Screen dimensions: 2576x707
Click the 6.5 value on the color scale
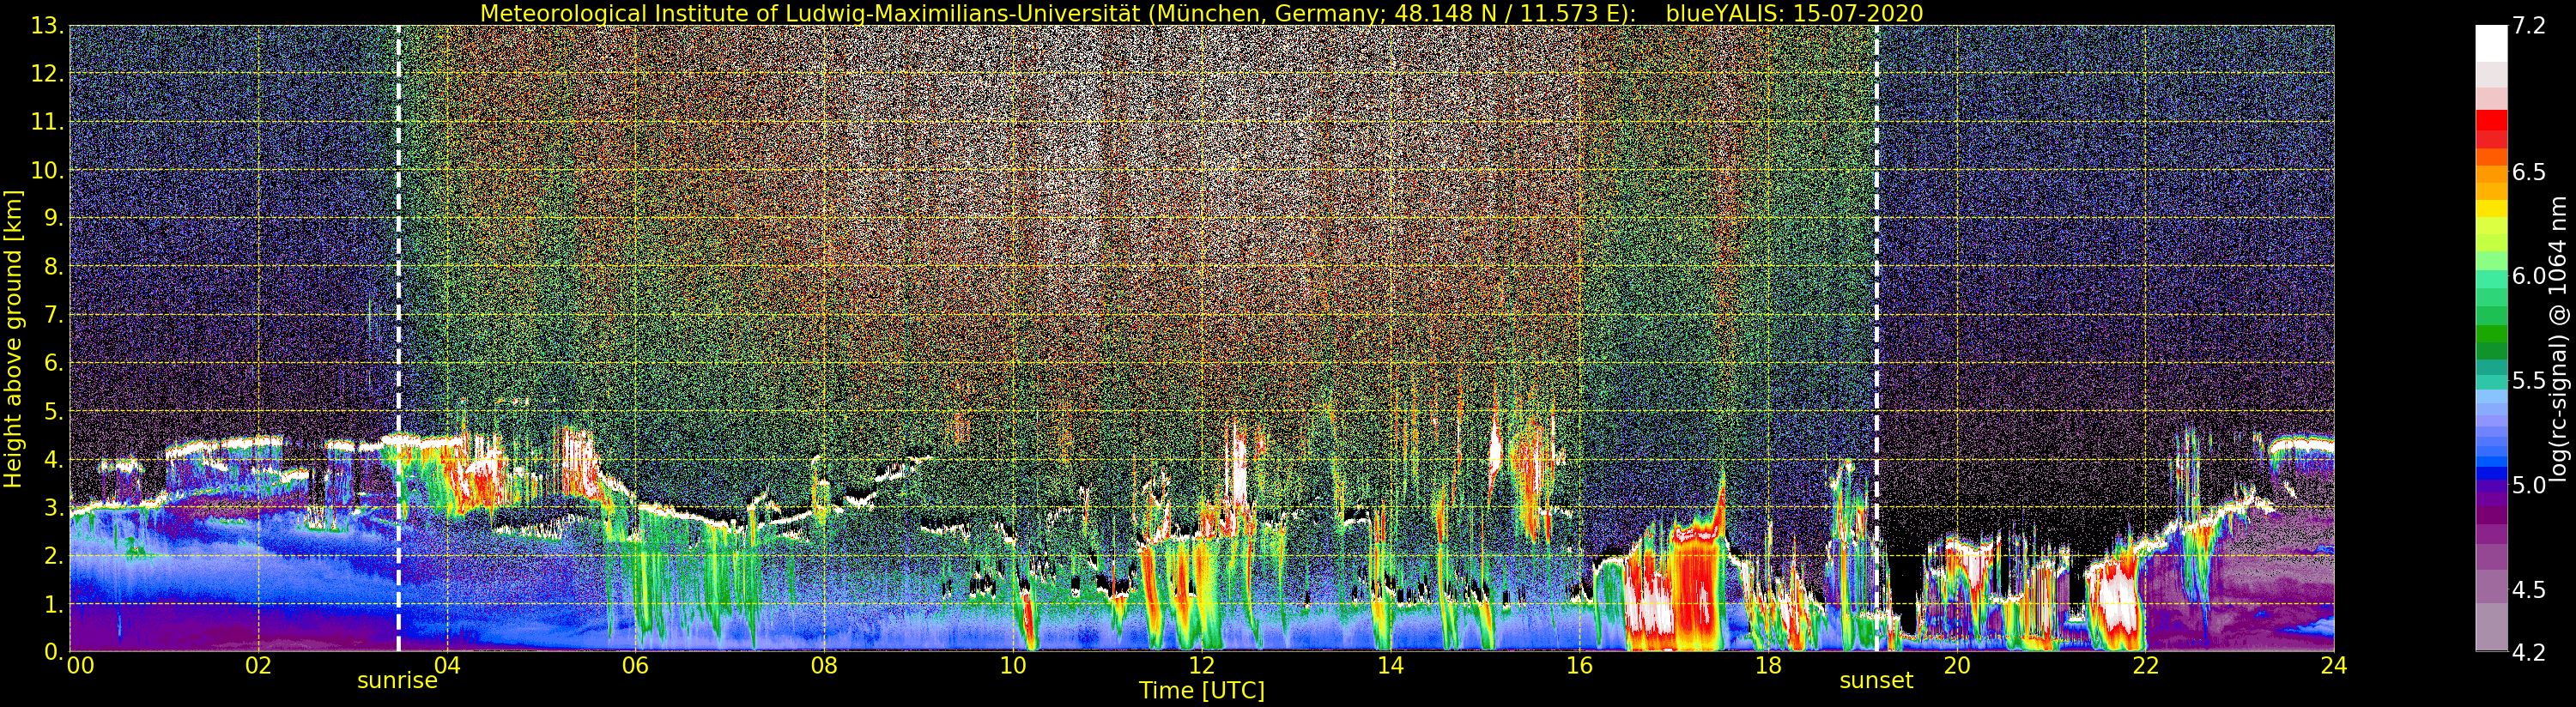[2528, 172]
